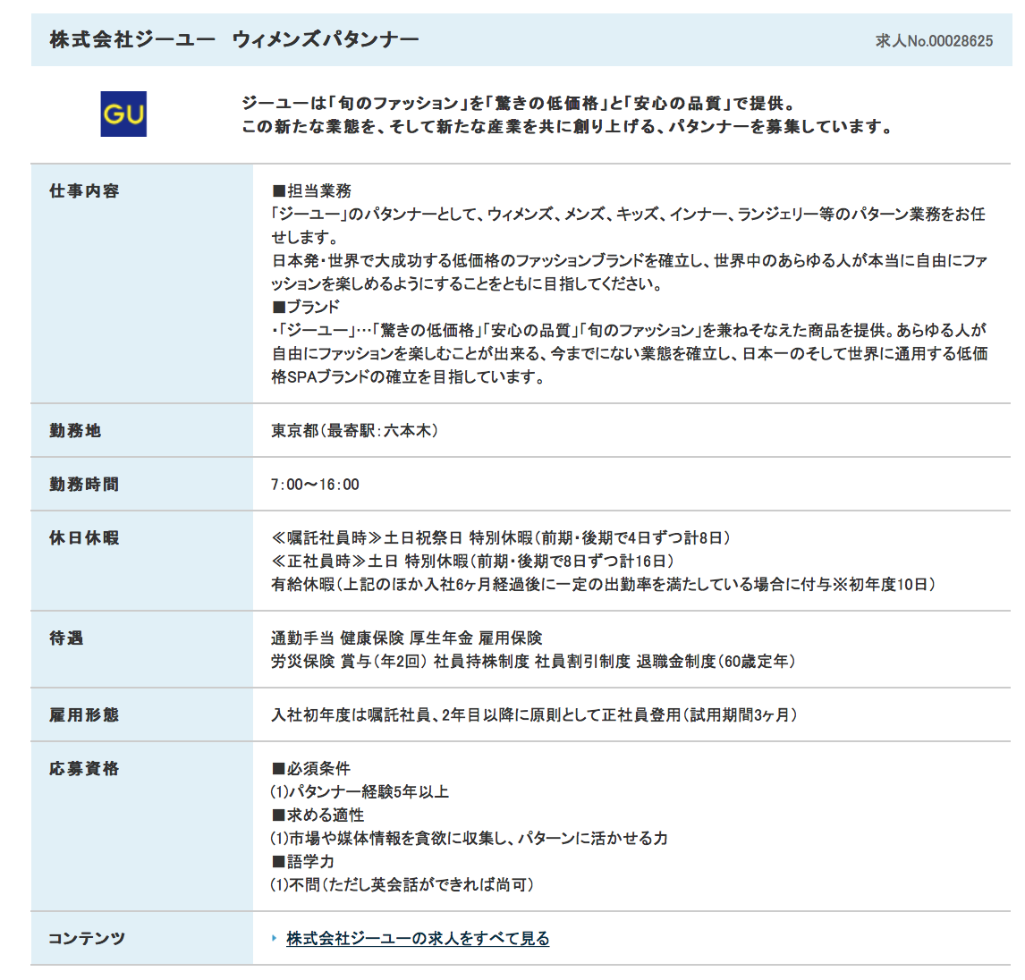Click the line starting 日本発・世界で大成功する
The height and width of the screenshot is (980, 1025).
630,261
